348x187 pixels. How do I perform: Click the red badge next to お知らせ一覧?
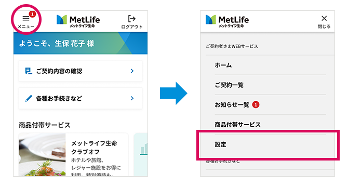[x=256, y=104]
